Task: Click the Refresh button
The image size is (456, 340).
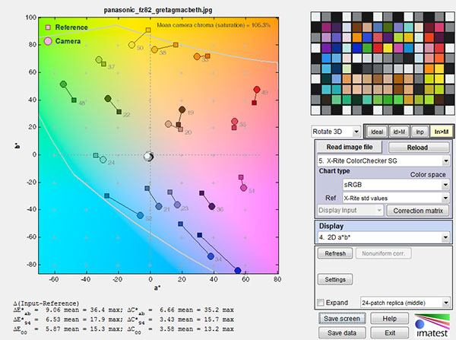Action: [x=335, y=253]
